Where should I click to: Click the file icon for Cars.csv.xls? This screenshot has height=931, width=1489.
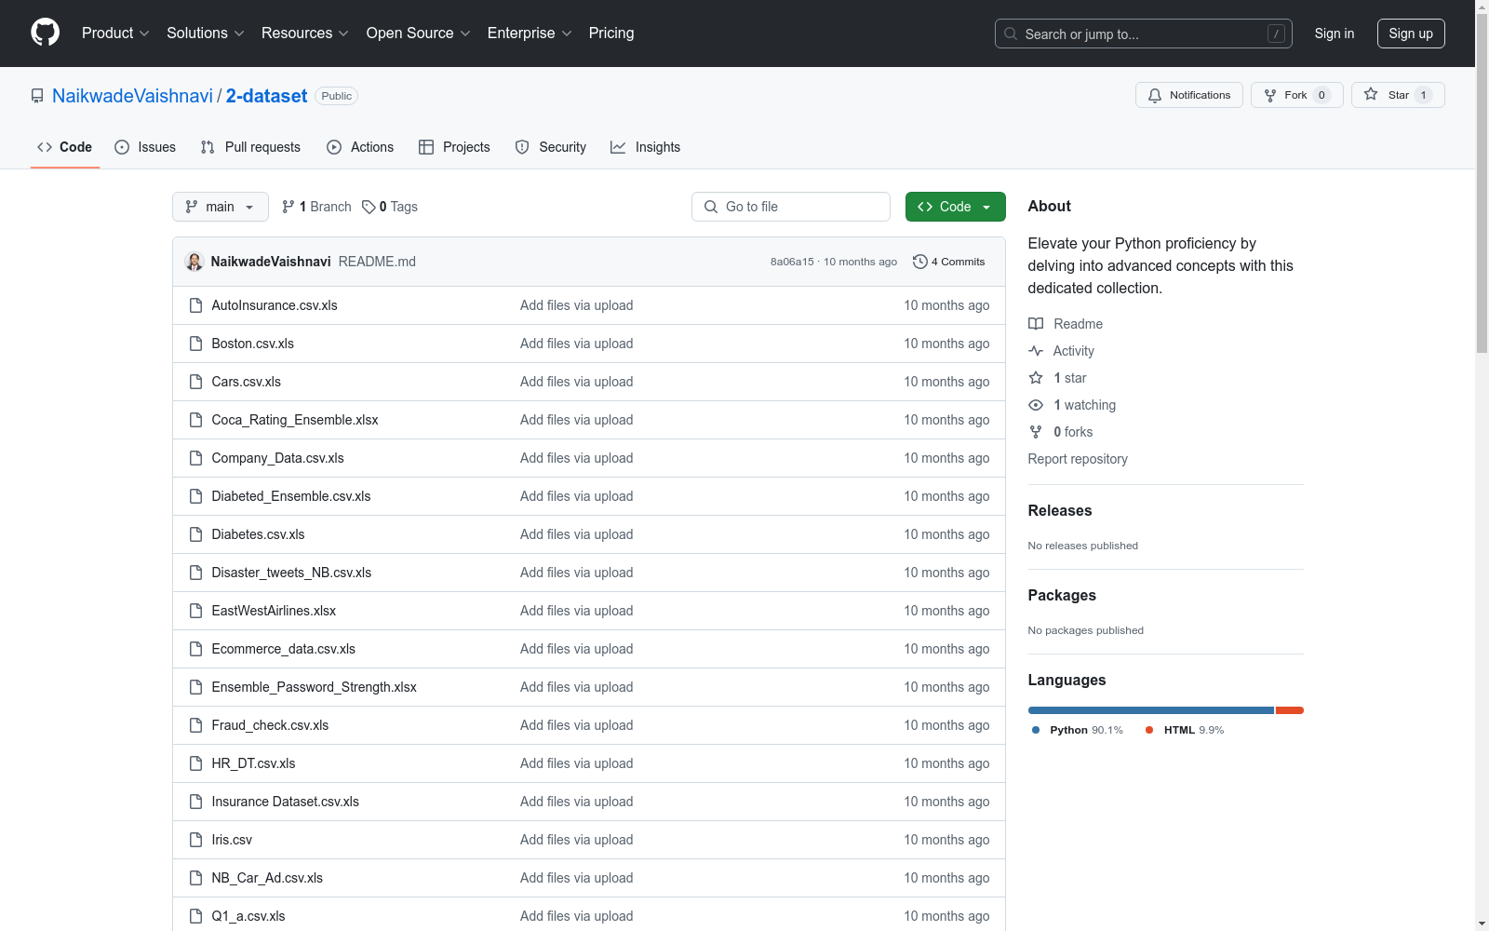click(195, 382)
